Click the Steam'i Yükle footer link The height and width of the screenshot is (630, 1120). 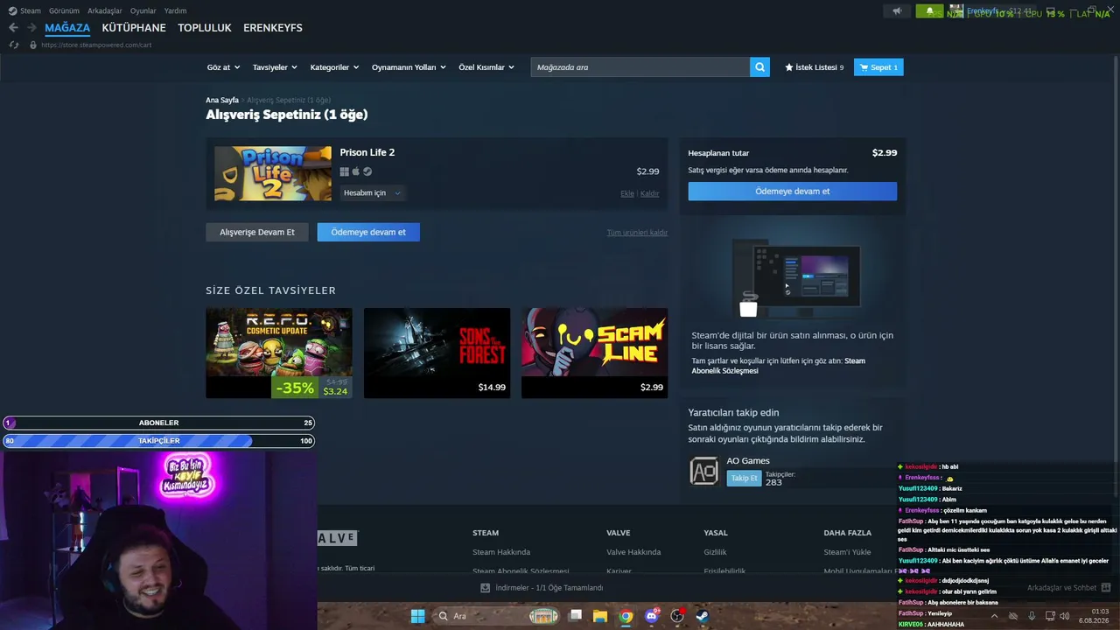[847, 552]
